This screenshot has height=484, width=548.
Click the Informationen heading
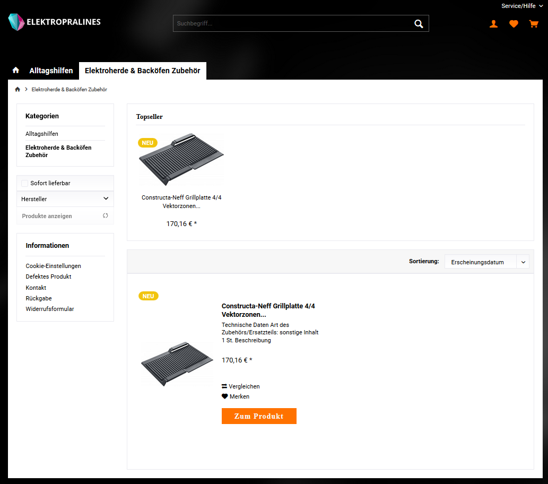47,246
